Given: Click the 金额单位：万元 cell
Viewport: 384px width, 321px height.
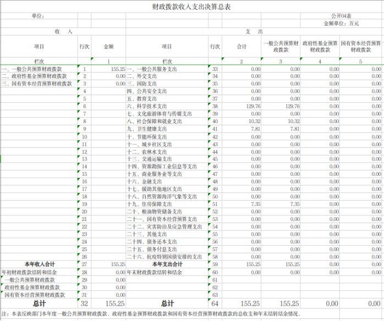Looking at the screenshot, I should tap(341, 24).
